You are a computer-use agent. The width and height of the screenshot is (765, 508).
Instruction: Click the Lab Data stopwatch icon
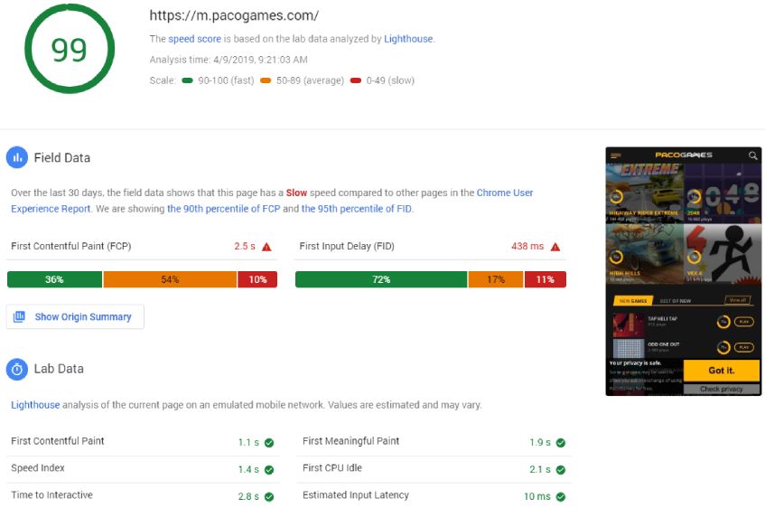pyautogui.click(x=17, y=369)
